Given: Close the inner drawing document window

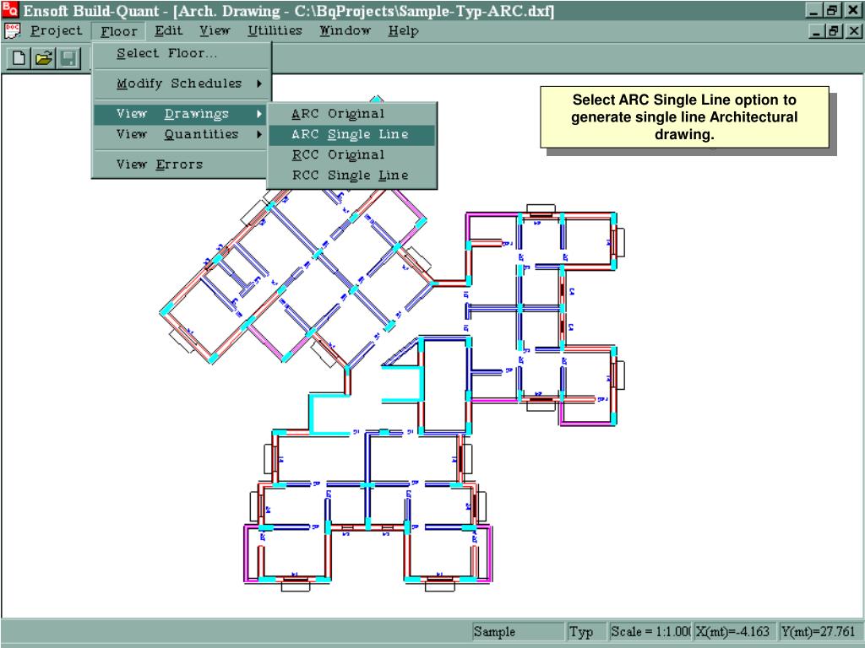Looking at the screenshot, I should 853,31.
